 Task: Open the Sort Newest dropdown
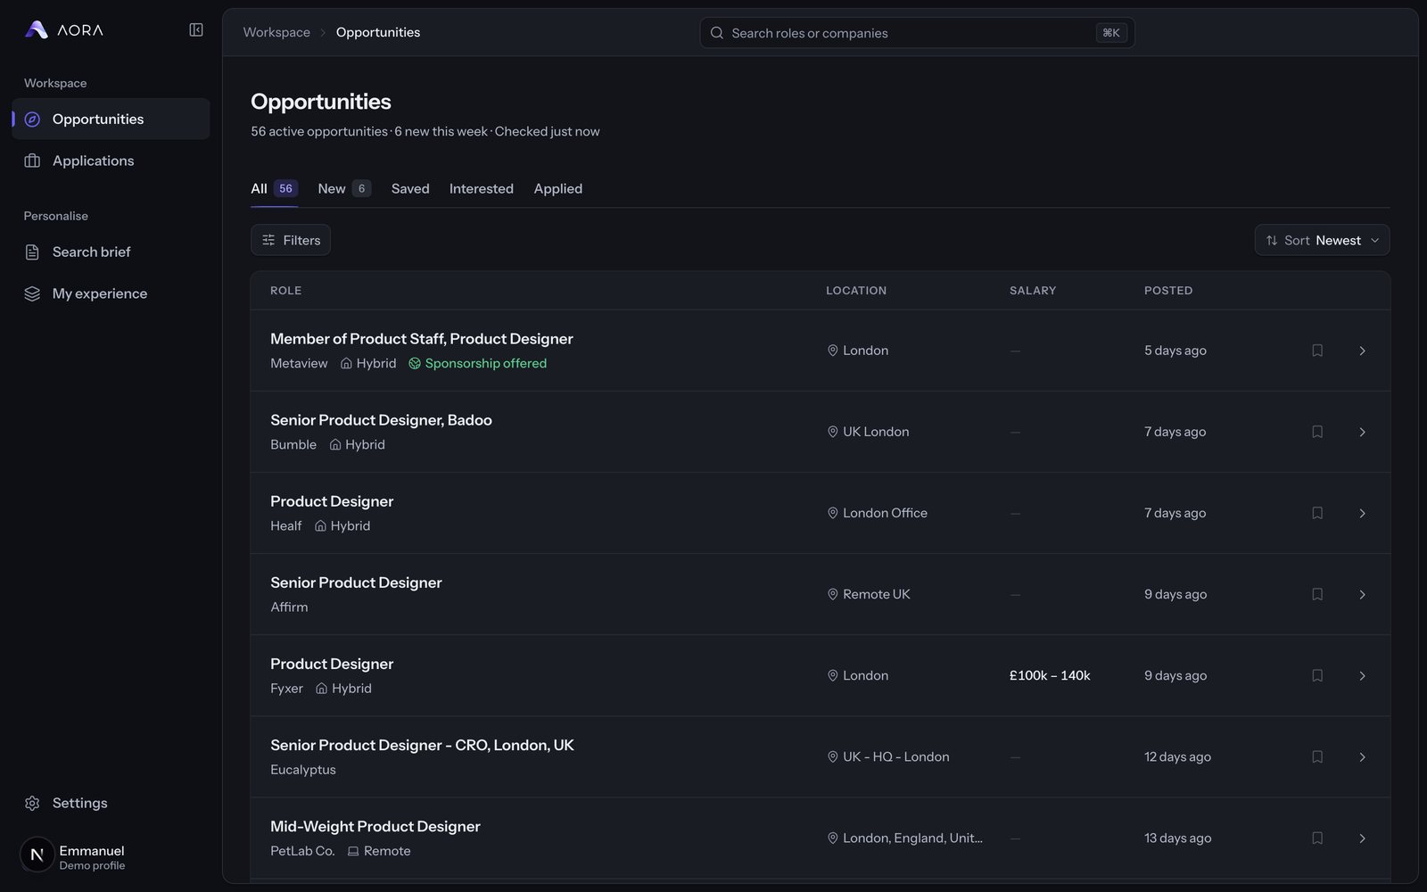pos(1322,240)
